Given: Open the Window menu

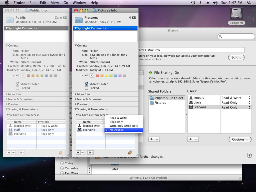Looking at the screenshot, I should coord(79,2).
